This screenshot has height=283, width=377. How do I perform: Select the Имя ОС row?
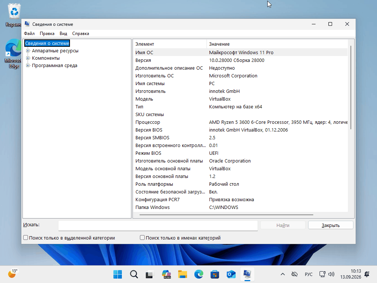tap(241, 52)
